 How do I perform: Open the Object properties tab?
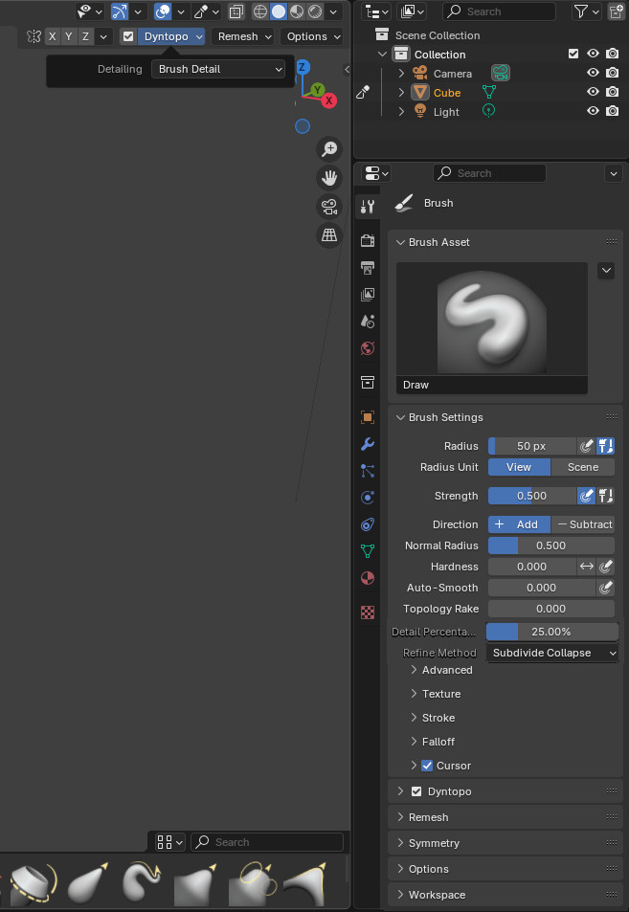[x=368, y=417]
